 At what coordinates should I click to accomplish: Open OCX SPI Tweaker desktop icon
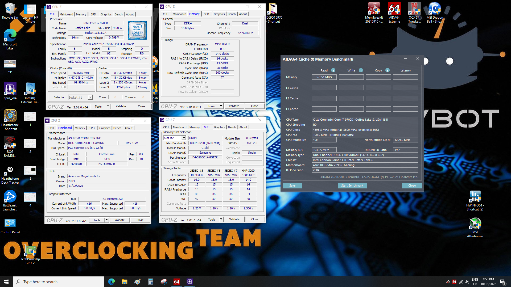click(x=414, y=12)
